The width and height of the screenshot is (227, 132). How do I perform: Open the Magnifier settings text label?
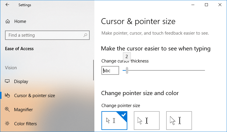[x=24, y=110]
